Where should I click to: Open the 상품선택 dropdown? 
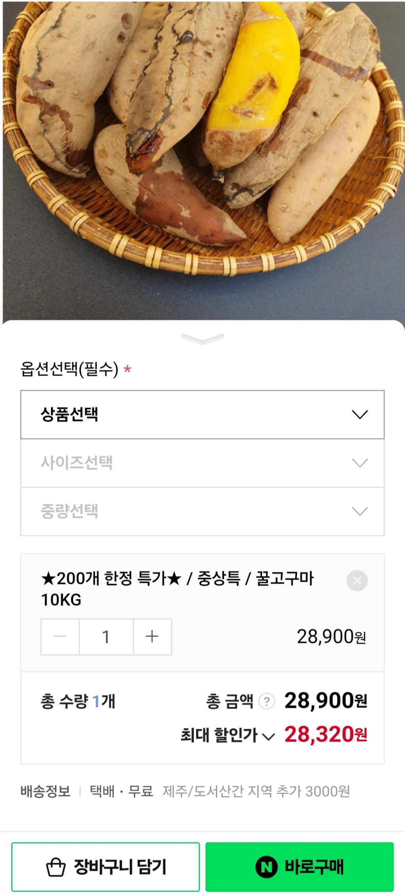(x=202, y=414)
